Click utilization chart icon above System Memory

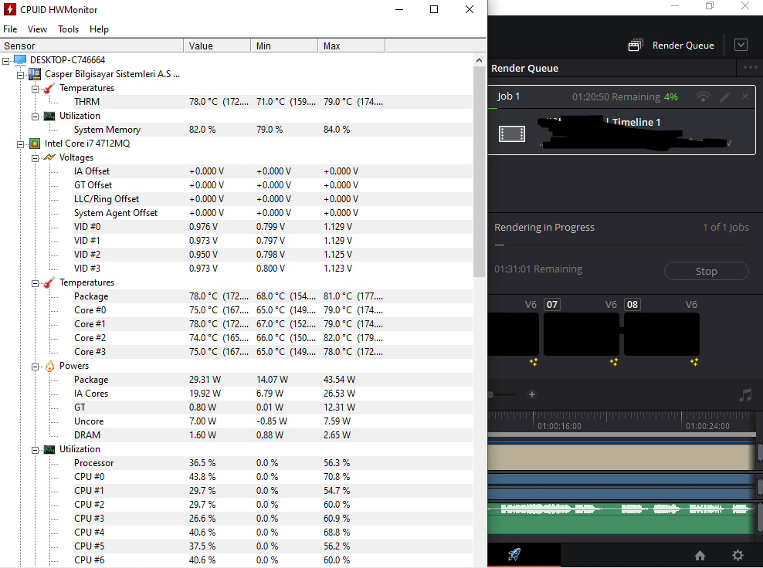tap(49, 117)
